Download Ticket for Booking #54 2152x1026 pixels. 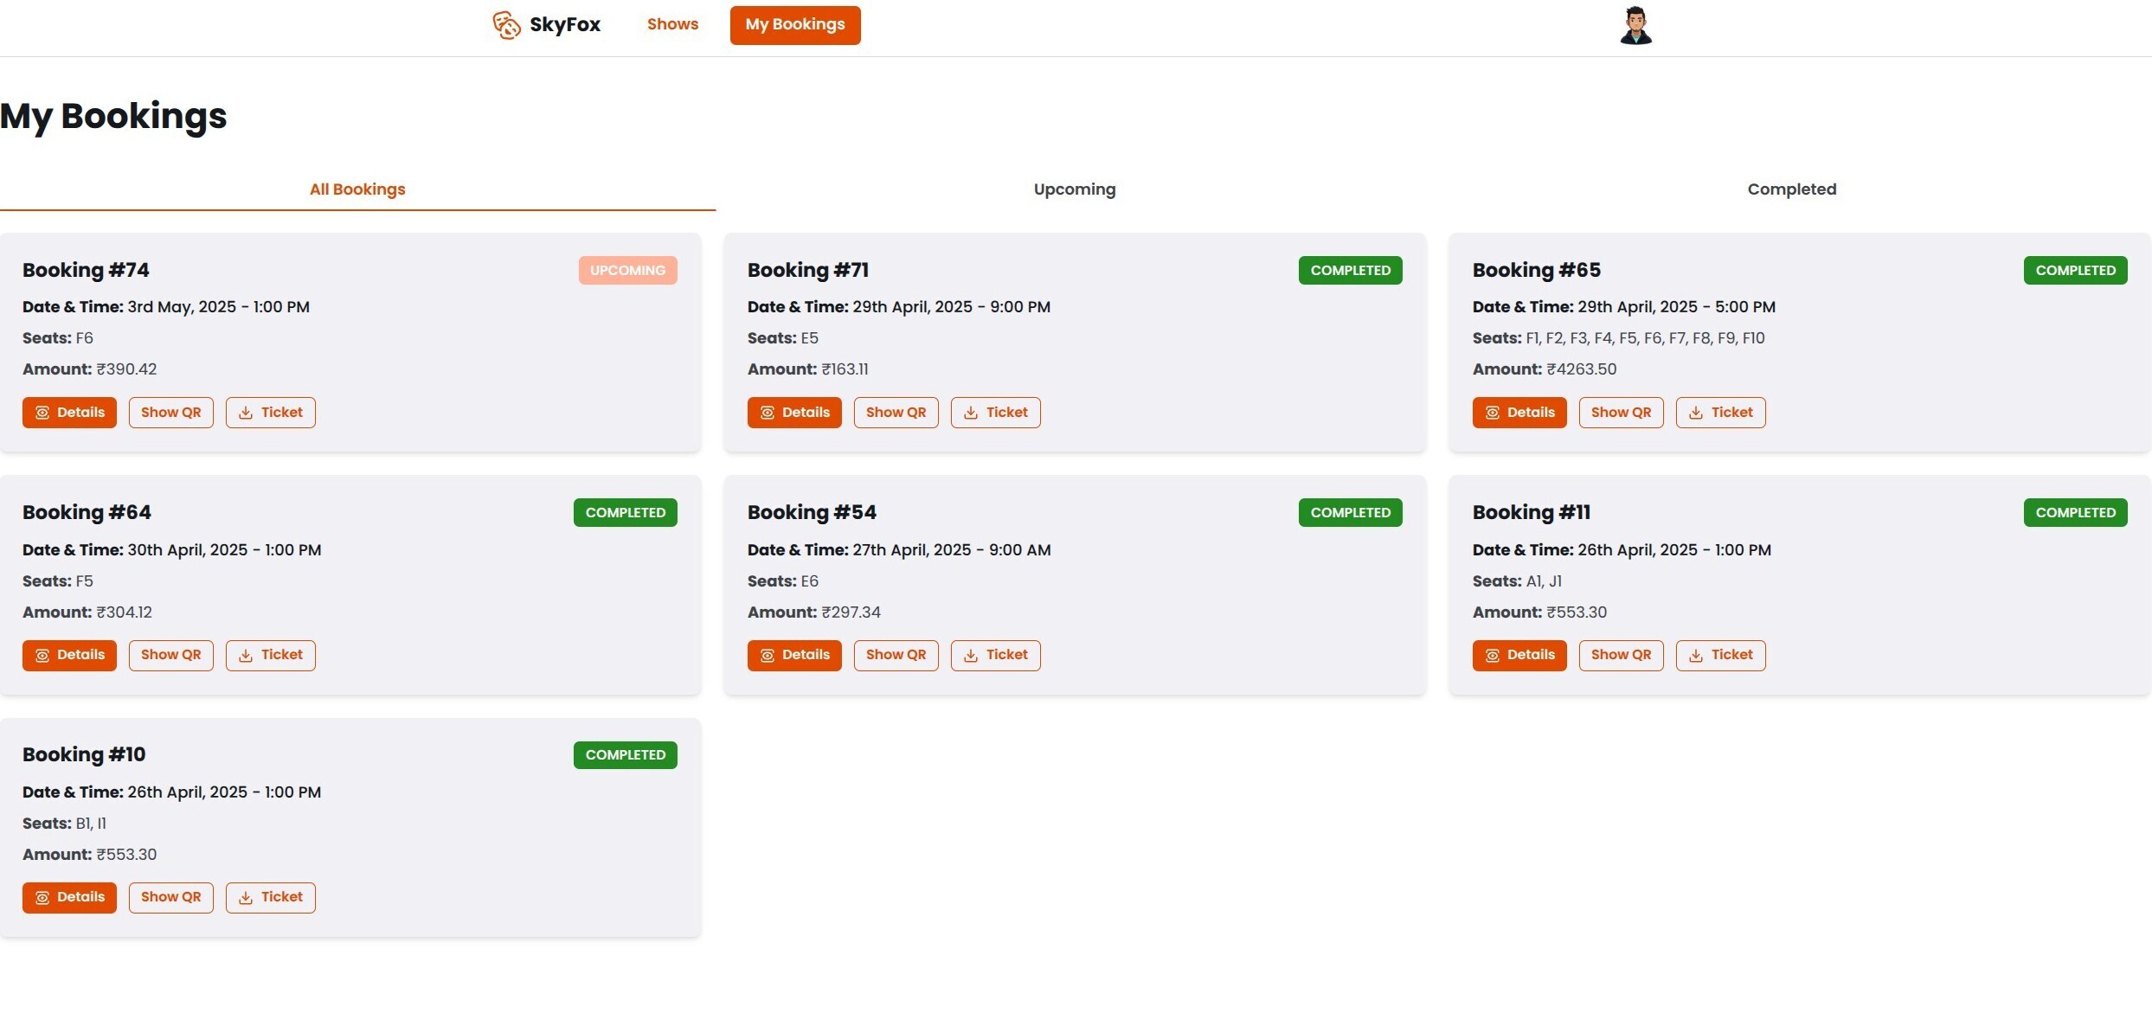coord(996,655)
